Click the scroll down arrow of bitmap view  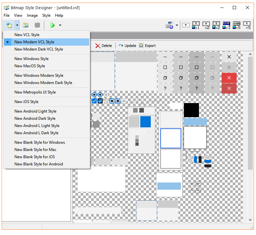pyautogui.click(x=250, y=220)
